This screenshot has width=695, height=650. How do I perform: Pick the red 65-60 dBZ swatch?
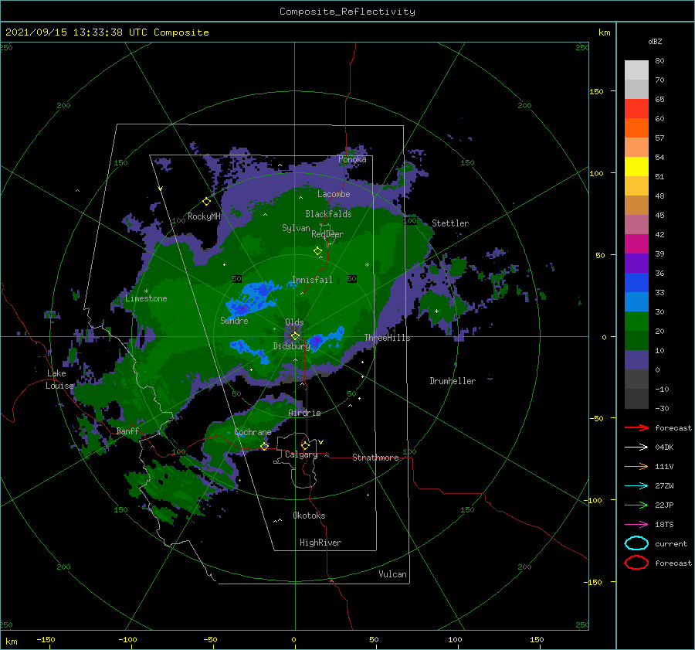click(636, 109)
